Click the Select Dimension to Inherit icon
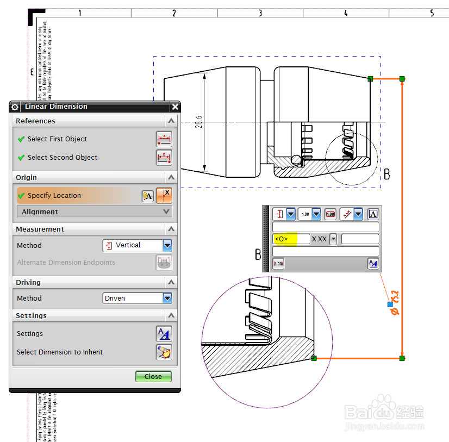The image size is (449, 442). 164,352
